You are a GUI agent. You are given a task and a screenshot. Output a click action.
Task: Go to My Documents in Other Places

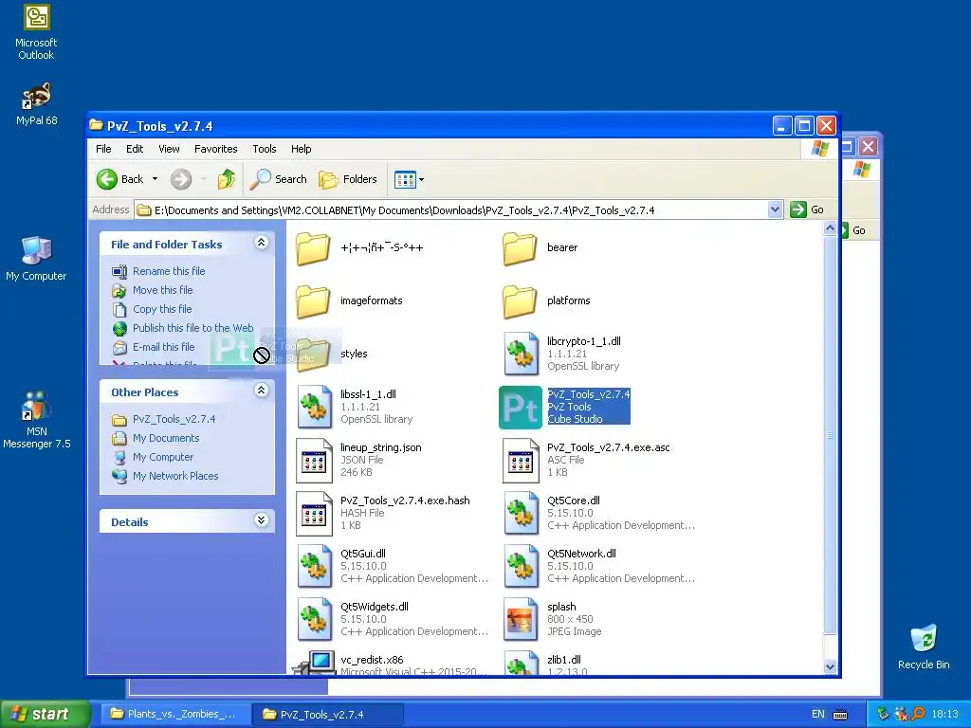(x=166, y=438)
